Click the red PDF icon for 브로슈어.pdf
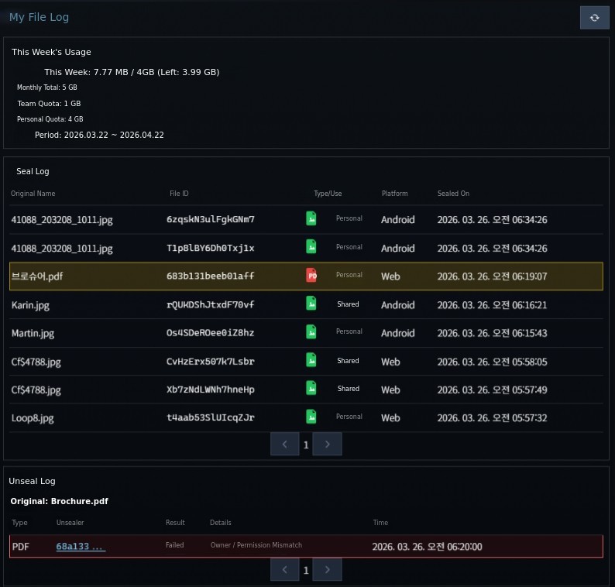The width and height of the screenshot is (615, 587). pyautogui.click(x=311, y=276)
